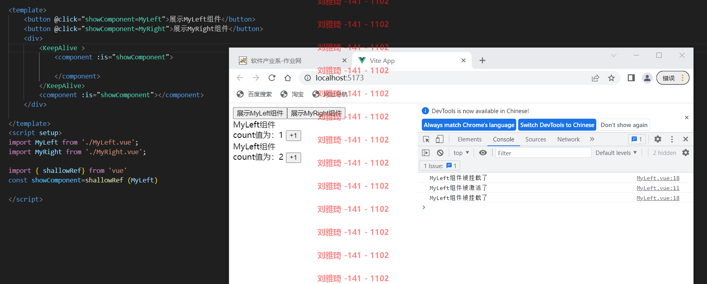Close the Vite App tab
707x284 pixels.
463,61
